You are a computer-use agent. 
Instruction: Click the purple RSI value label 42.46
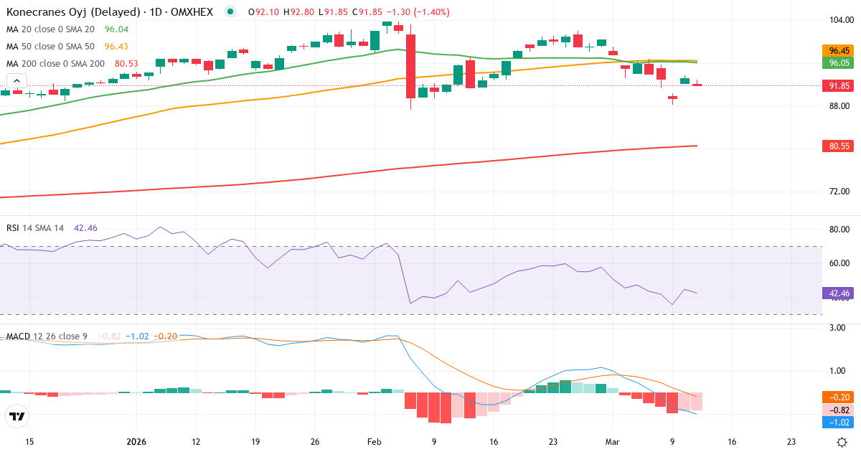tap(837, 293)
